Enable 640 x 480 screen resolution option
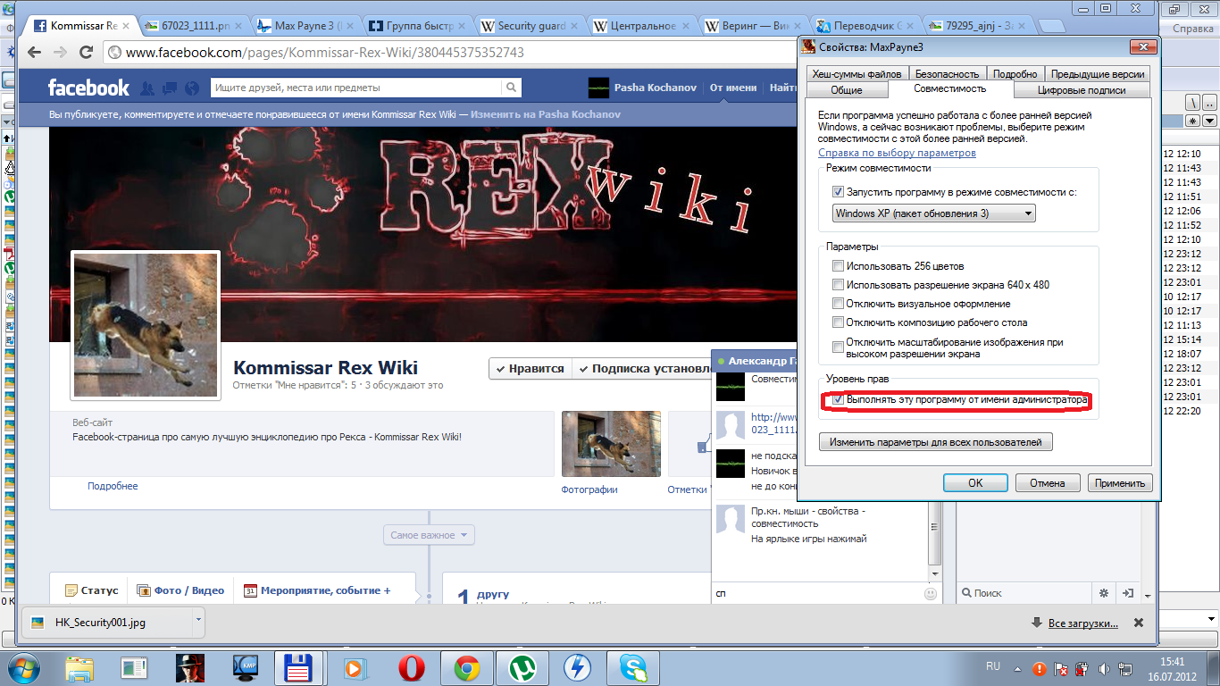The height and width of the screenshot is (686, 1220). pos(837,285)
